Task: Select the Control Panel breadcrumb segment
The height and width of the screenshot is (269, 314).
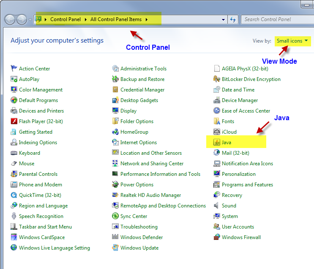Action: pyautogui.click(x=66, y=19)
